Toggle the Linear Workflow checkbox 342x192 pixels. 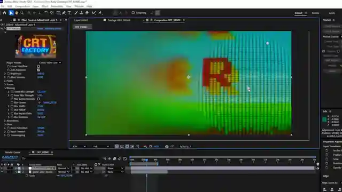pos(38,66)
